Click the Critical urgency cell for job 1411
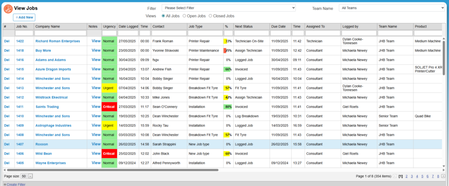This screenshot has height=186, width=449. (109, 107)
